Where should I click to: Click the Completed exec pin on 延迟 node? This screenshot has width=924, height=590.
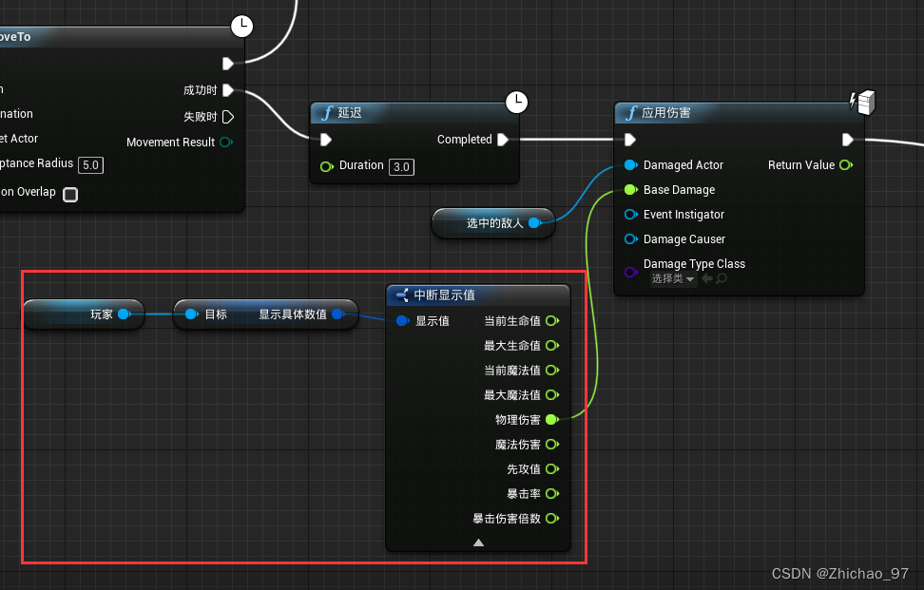(503, 139)
